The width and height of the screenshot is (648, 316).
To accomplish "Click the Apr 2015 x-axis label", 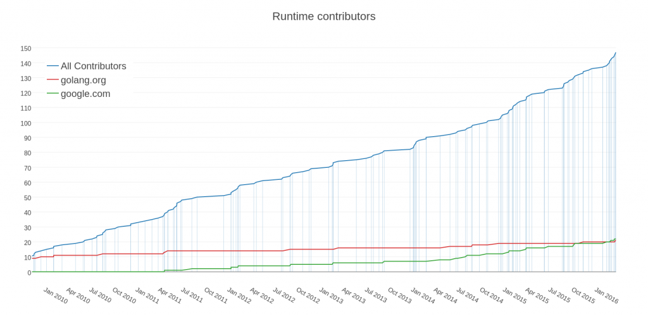I will click(x=537, y=296).
